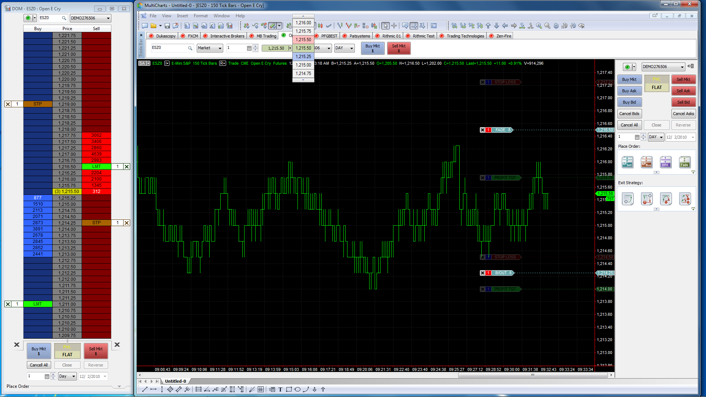
Task: Shift chart down with down arrow icon
Action: [x=497, y=26]
